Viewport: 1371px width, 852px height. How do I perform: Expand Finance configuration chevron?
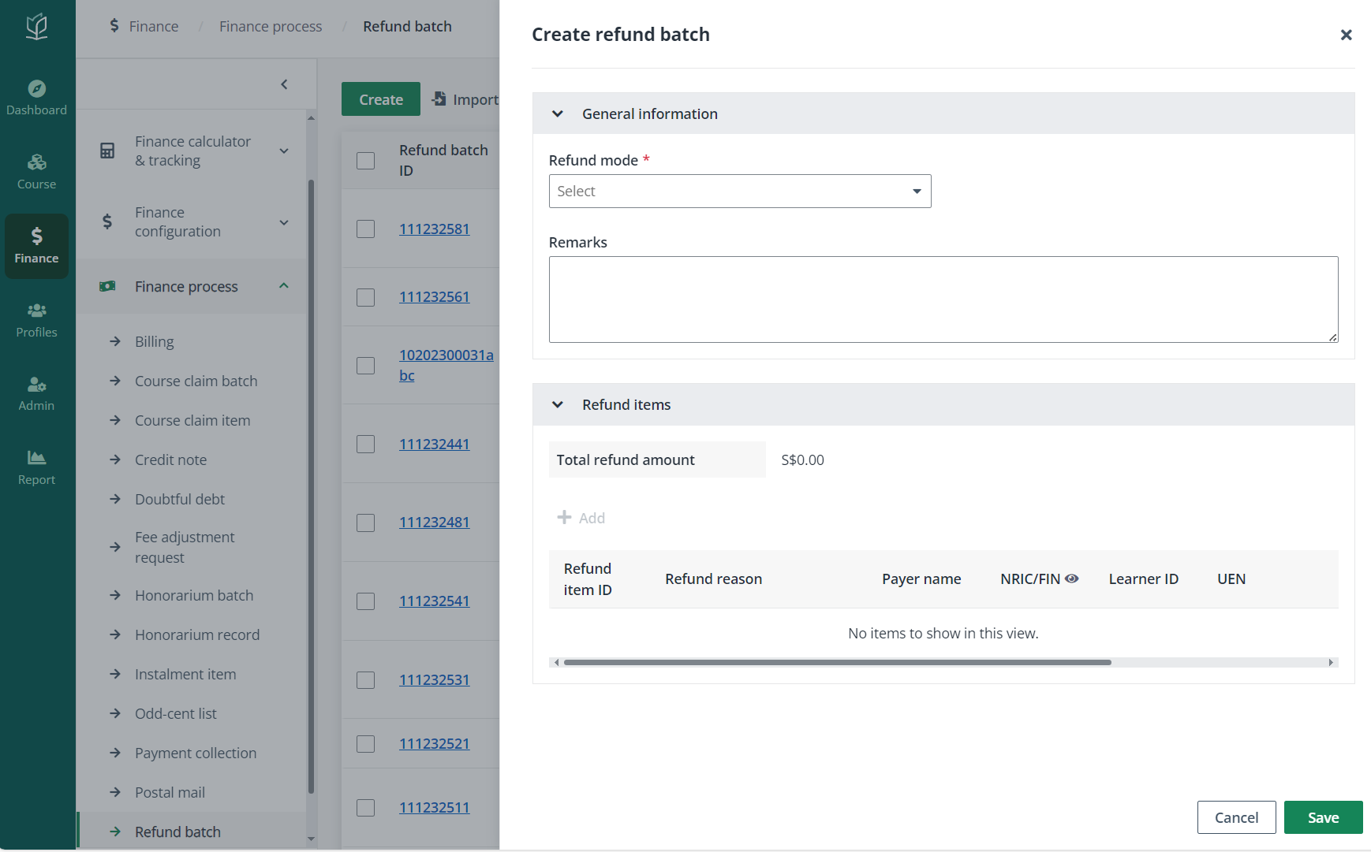pyautogui.click(x=284, y=222)
